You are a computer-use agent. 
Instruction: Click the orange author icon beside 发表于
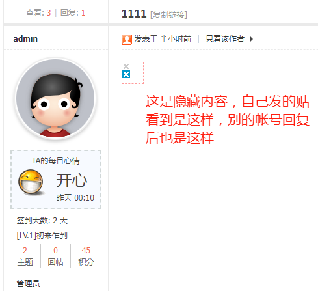pyautogui.click(x=127, y=40)
